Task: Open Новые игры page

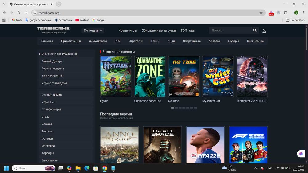Action: tap(128, 30)
